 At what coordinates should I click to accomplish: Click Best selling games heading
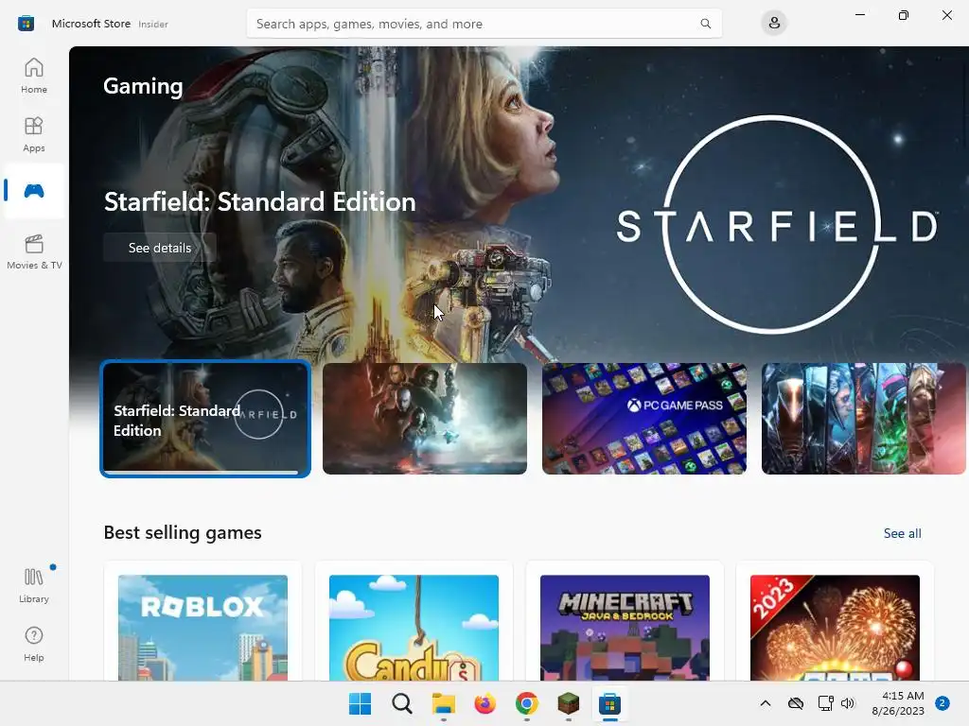183,532
